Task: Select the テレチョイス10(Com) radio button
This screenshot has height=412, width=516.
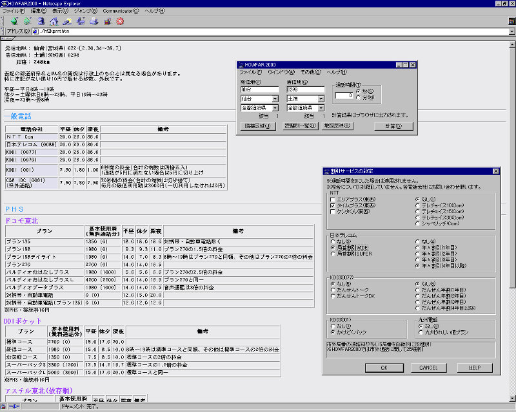Action: pos(417,205)
